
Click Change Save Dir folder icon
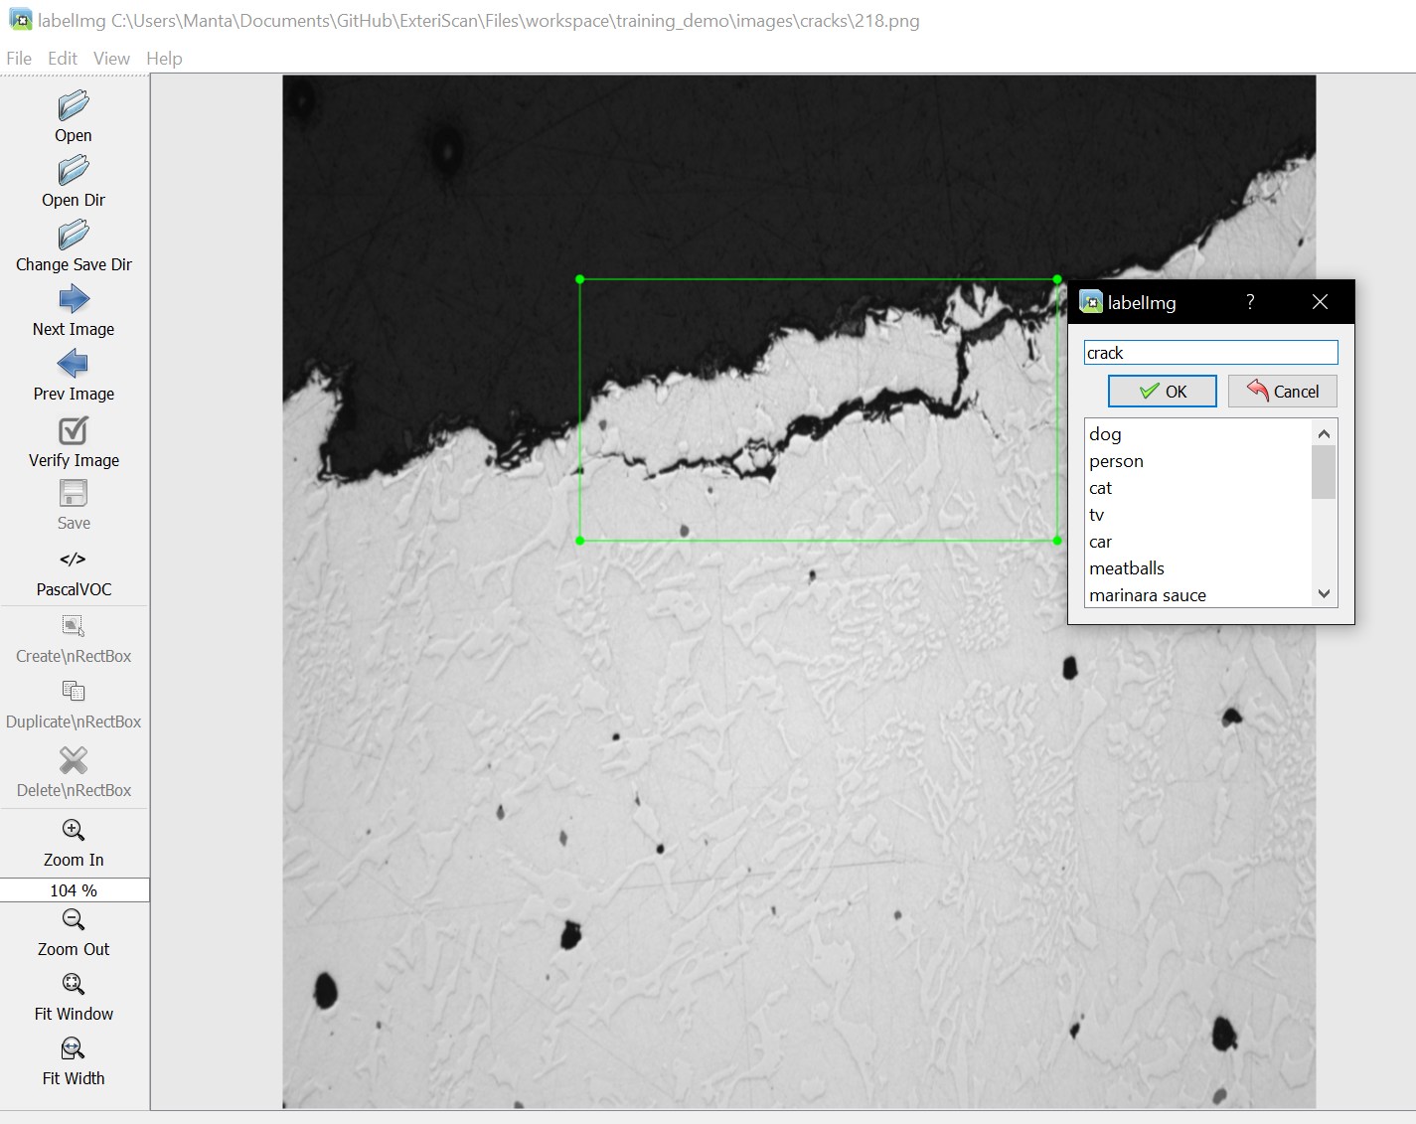pyautogui.click(x=74, y=235)
